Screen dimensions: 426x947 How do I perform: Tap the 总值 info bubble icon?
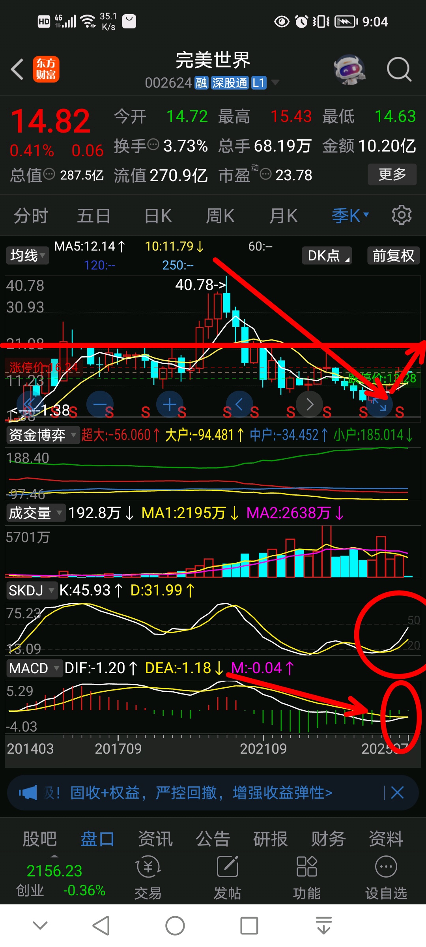pos(49,174)
